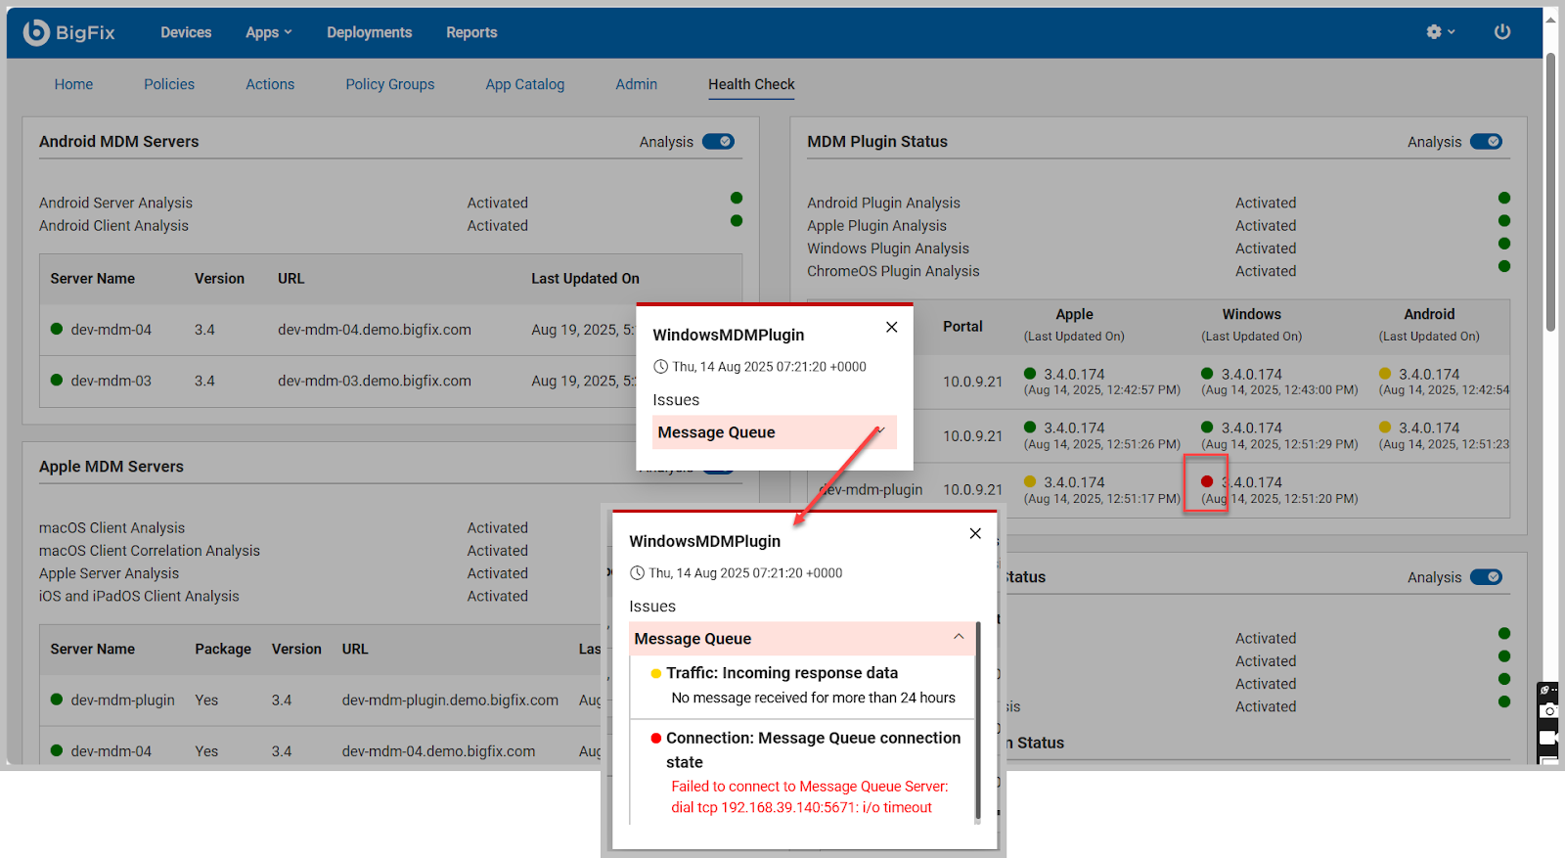The image size is (1565, 858).
Task: Click the yellow Apple plugin dot updated 12:51:17 PM
Action: point(1030,481)
